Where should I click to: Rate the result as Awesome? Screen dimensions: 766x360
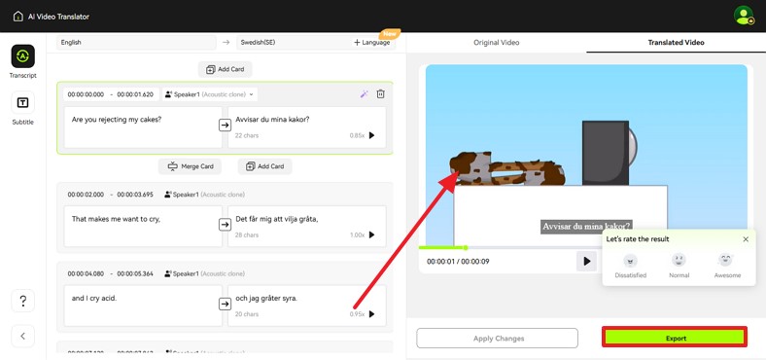[727, 266]
